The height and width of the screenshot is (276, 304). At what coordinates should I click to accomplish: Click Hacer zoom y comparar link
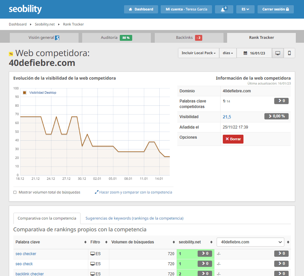pos(135,192)
